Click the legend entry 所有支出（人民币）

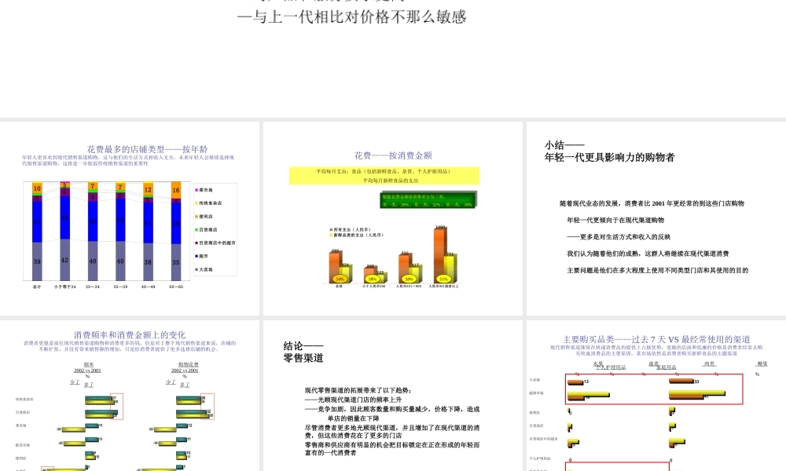(351, 230)
